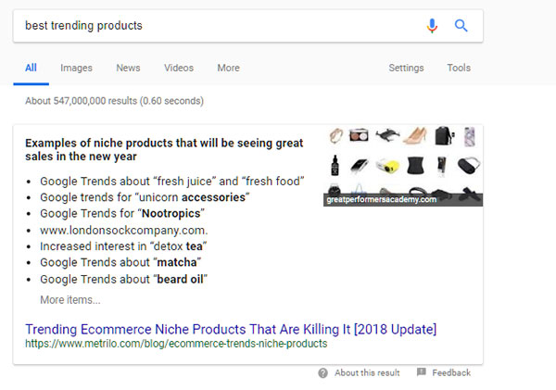Click the 'unicorn accessories' bullet item

pyautogui.click(x=145, y=197)
